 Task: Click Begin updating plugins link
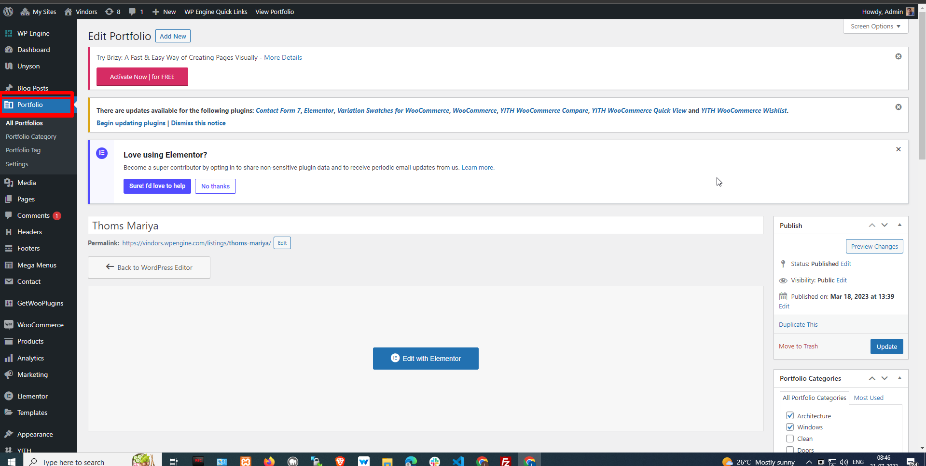131,123
